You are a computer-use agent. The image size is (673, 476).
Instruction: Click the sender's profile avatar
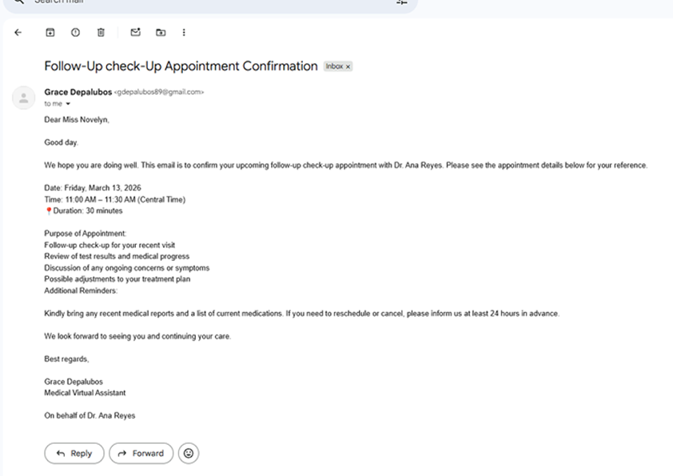pyautogui.click(x=24, y=98)
